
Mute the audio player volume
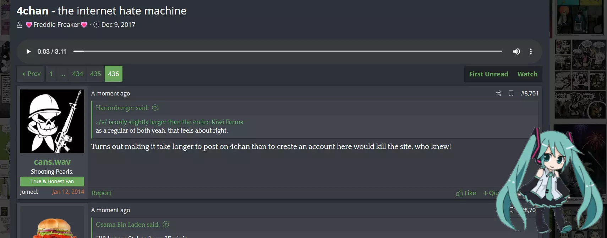click(x=516, y=52)
